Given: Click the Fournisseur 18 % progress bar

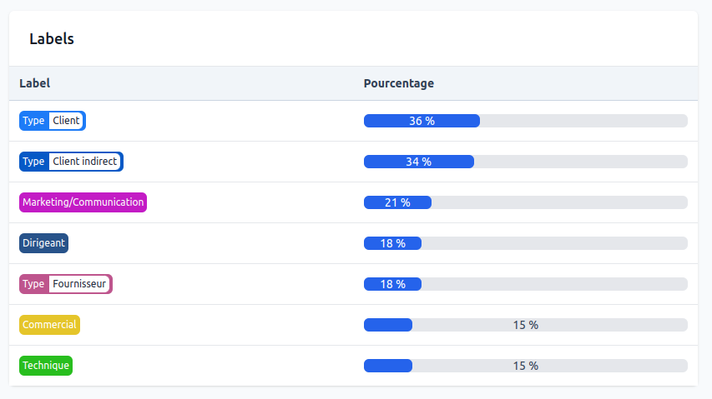Looking at the screenshot, I should pyautogui.click(x=525, y=284).
